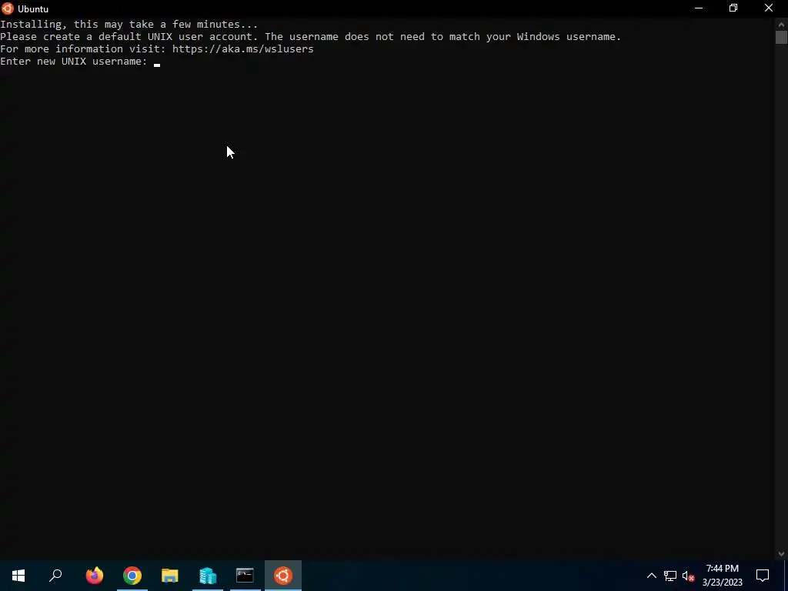Click the muted volume tray icon
The image size is (788, 591).
coord(689,576)
